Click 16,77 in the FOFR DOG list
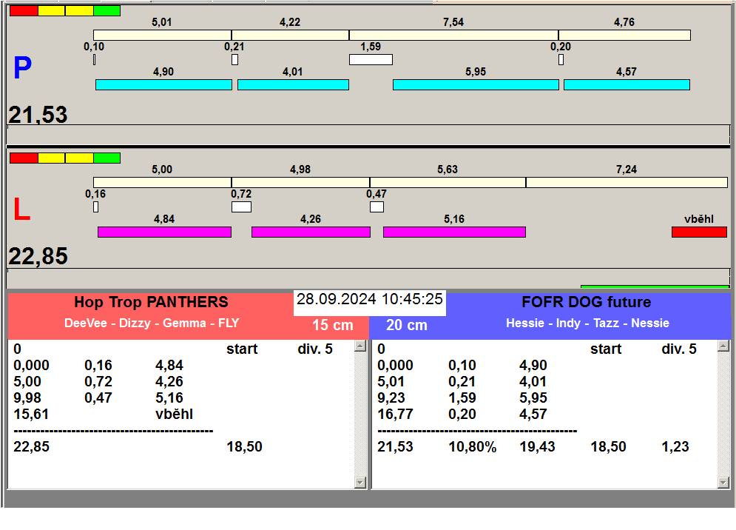 [395, 414]
